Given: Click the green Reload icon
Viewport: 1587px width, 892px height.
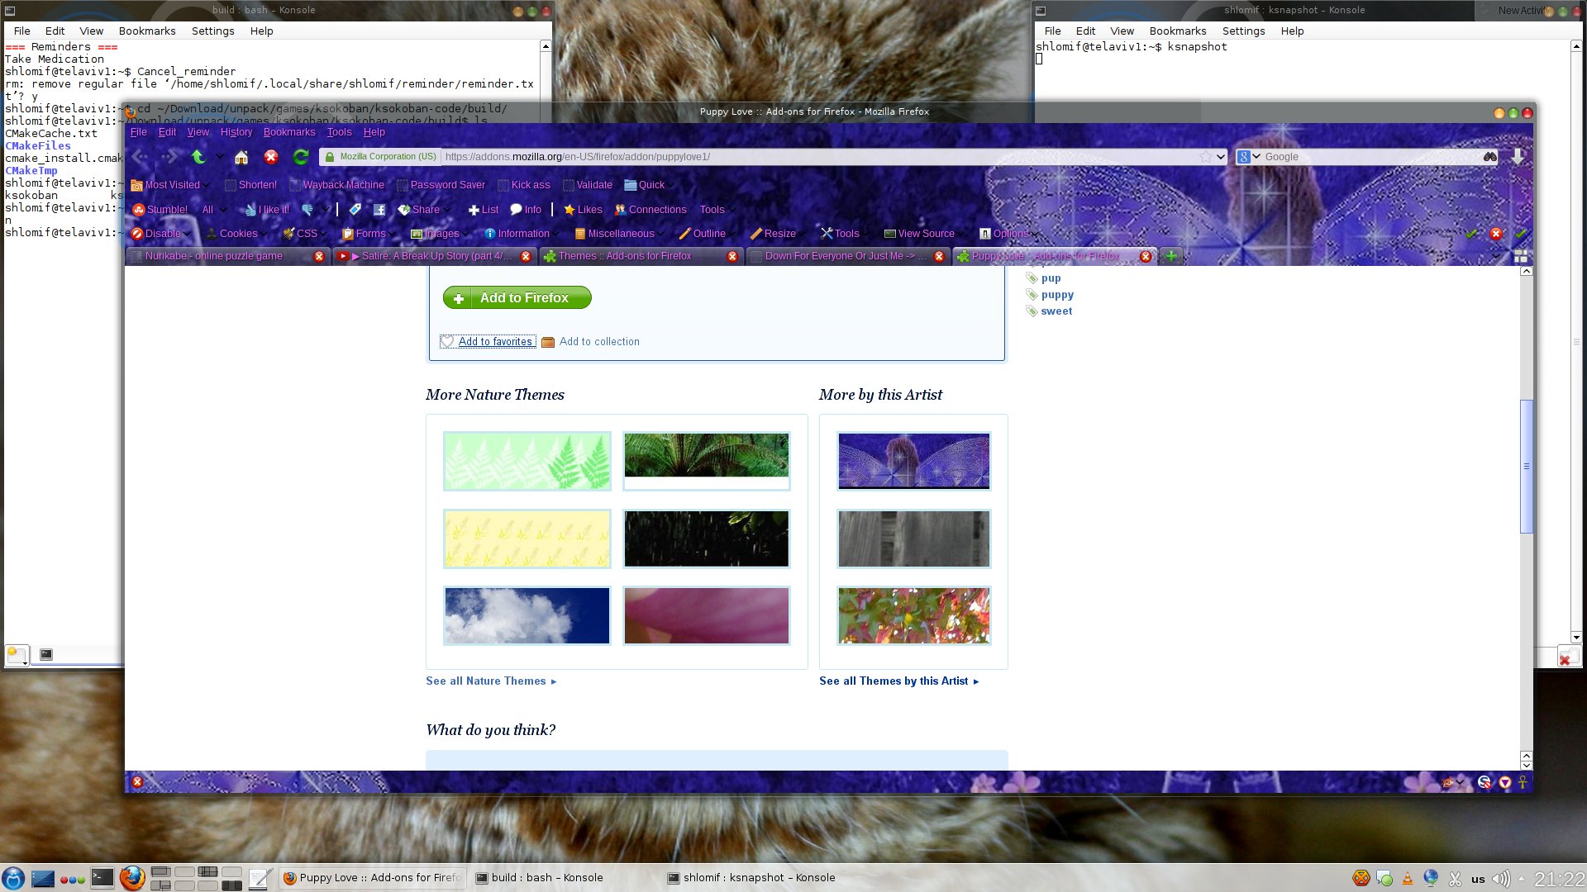Looking at the screenshot, I should [301, 157].
